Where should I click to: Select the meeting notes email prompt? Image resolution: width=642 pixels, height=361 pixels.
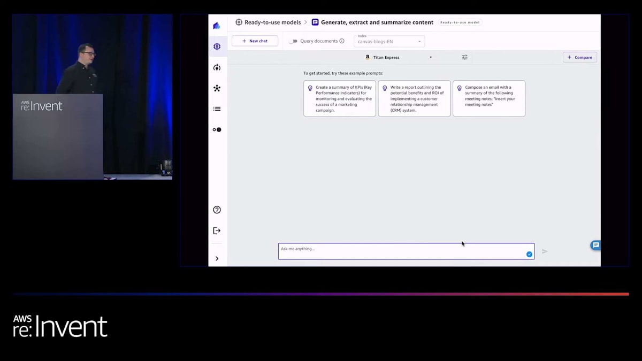pos(489,98)
